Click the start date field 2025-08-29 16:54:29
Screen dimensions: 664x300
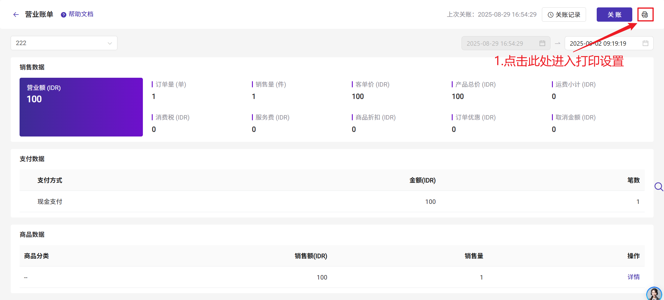(506, 43)
